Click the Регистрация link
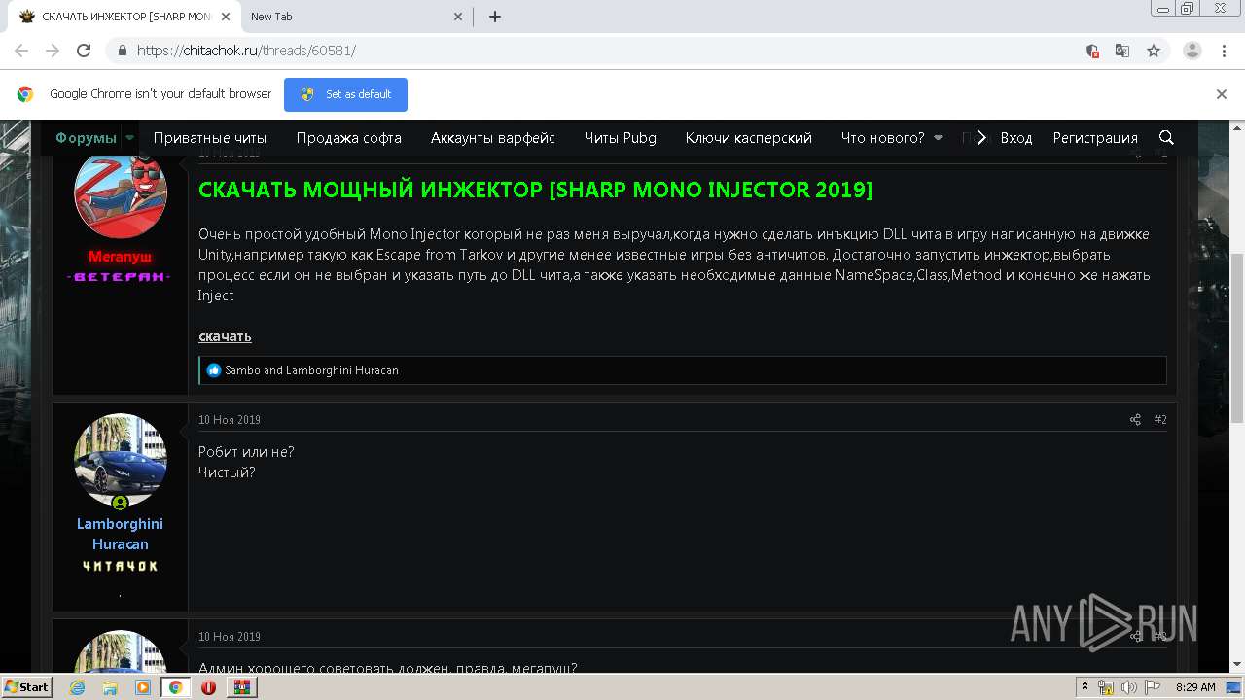This screenshot has width=1245, height=700. [x=1095, y=138]
